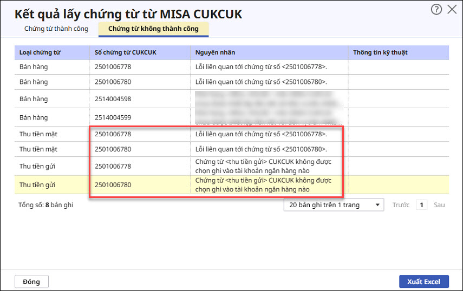463x291 pixels.
Task: Select Bán hàng row with 2501006780
Action: pos(232,82)
